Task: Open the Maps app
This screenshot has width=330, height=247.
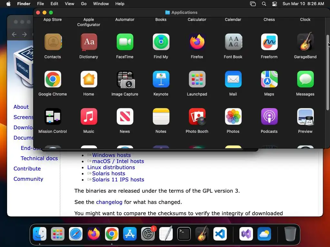Action: coord(269,79)
